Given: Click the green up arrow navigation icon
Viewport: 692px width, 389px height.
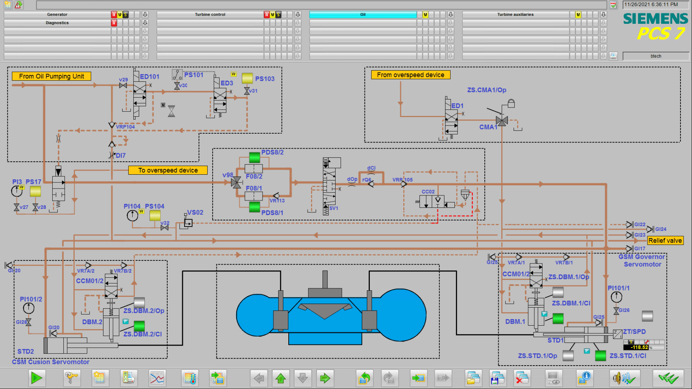Looking at the screenshot, I should click(281, 378).
